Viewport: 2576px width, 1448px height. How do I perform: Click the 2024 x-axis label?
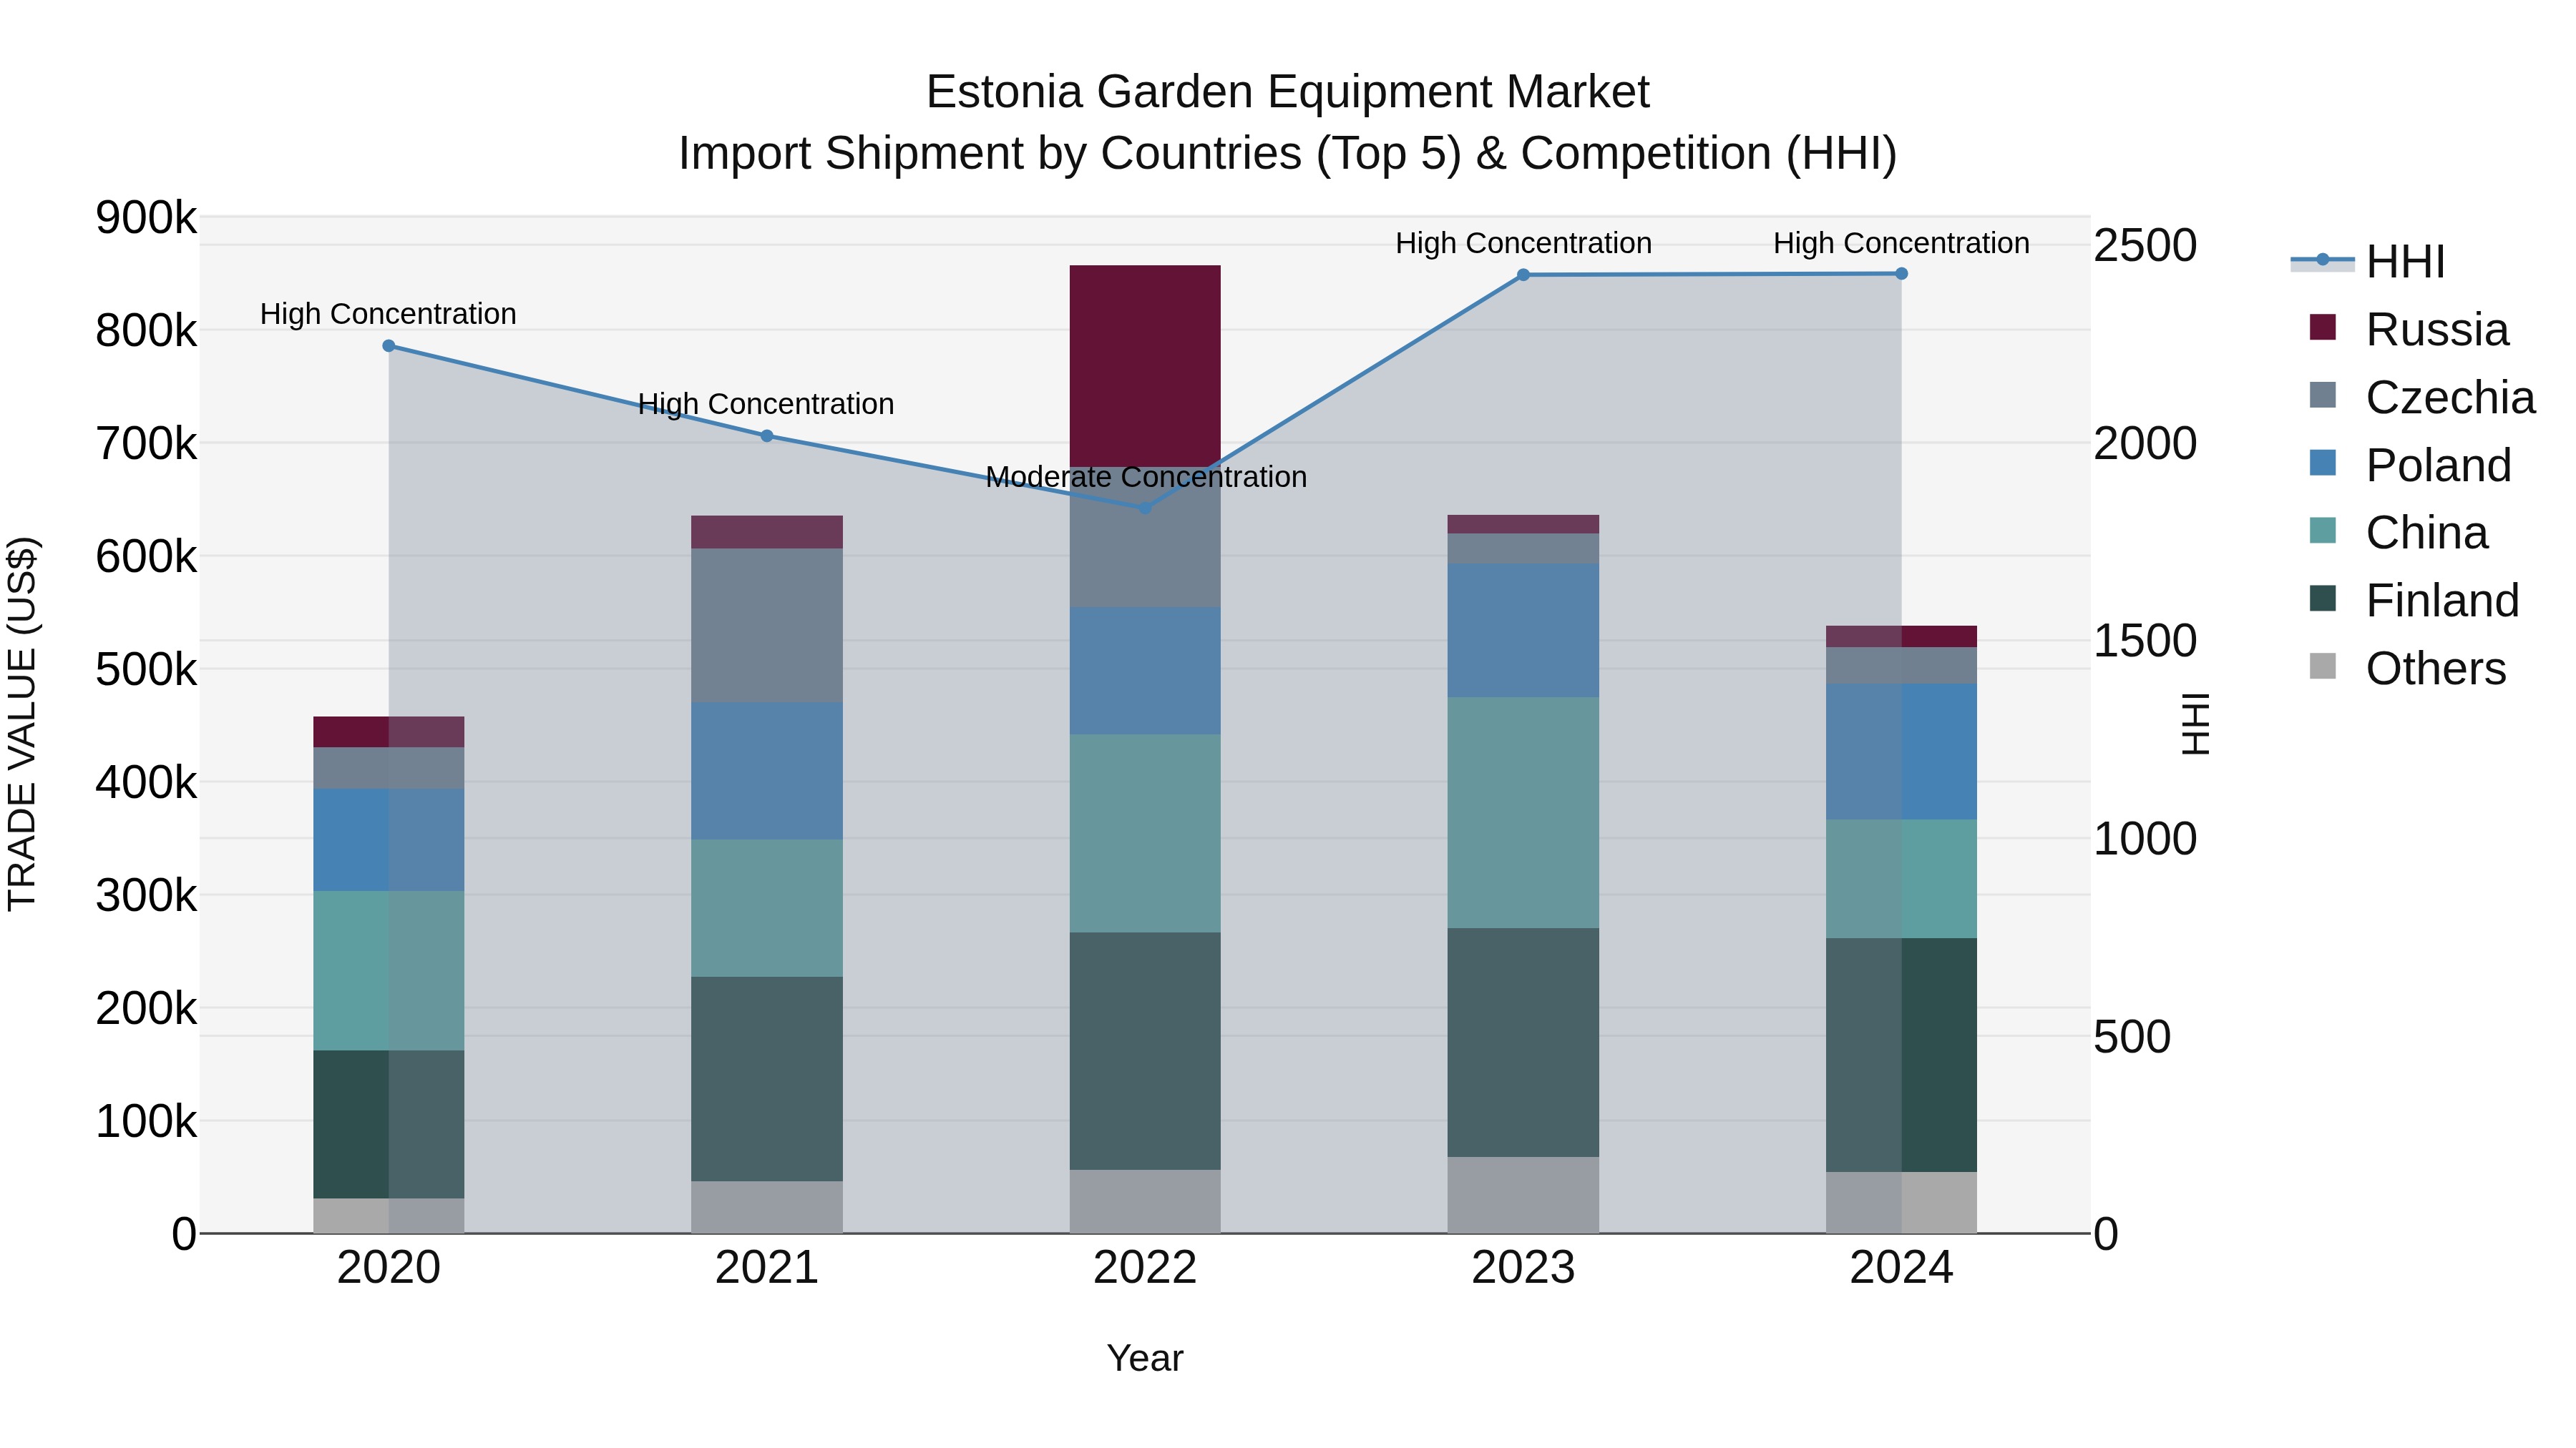pos(1901,1268)
